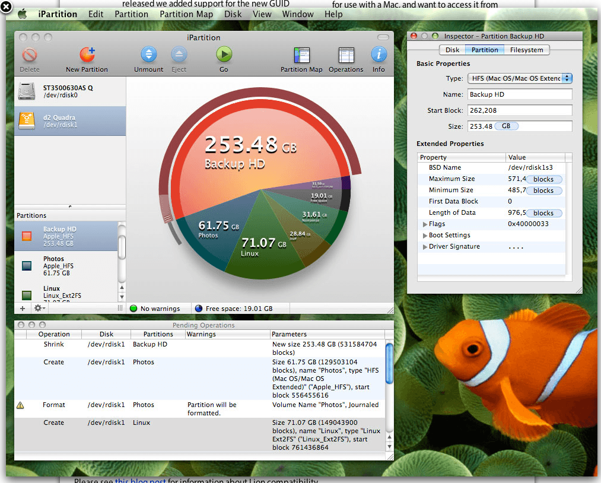Click the warning icon on Format row
The height and width of the screenshot is (483, 601).
[20, 405]
